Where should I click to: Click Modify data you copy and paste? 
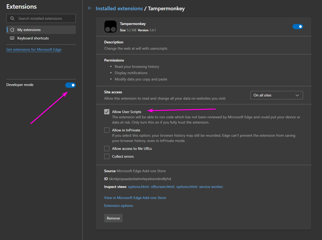click(x=141, y=79)
